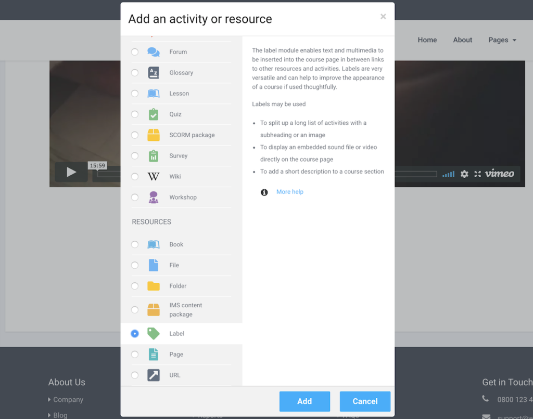Select the Lesson radio button

[135, 93]
